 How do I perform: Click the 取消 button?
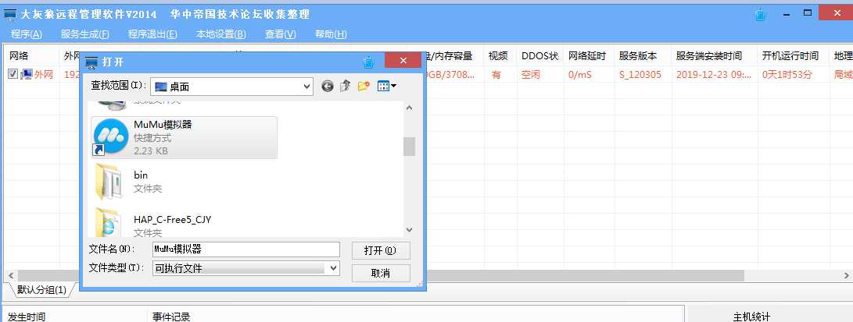(x=381, y=273)
